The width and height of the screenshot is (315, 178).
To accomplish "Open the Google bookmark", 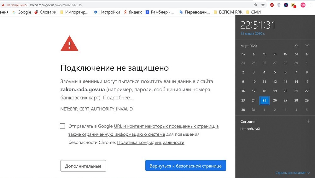I will coord(22,12).
